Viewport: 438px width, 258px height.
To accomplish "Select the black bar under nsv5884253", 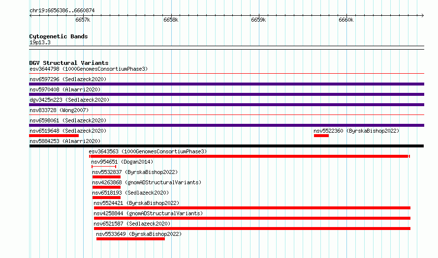I will (226, 146).
